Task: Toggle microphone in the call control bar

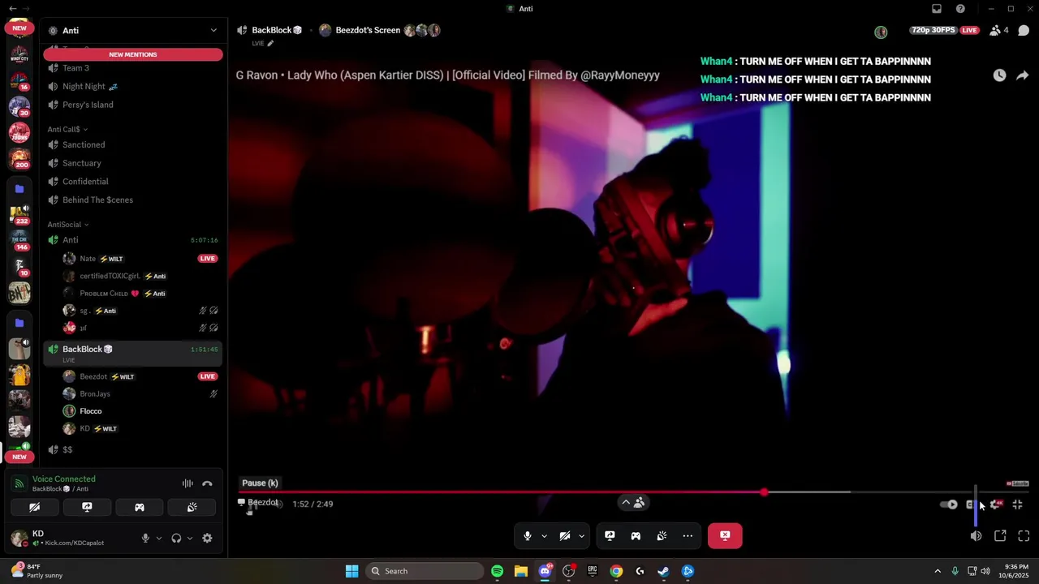Action: click(528, 535)
